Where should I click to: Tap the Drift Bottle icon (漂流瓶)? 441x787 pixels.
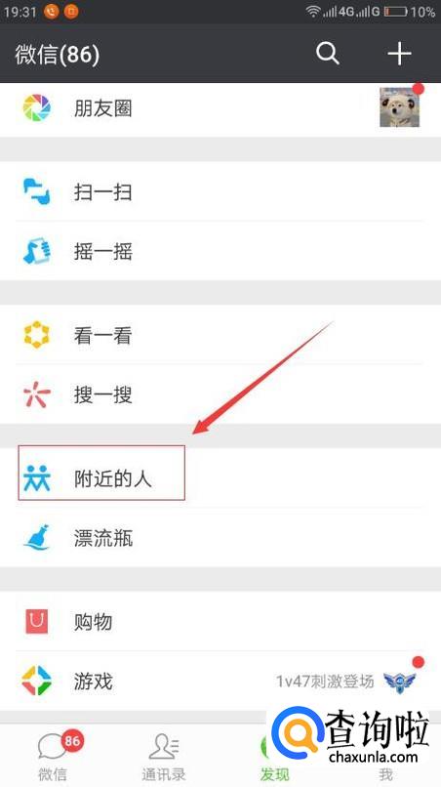coord(37,538)
